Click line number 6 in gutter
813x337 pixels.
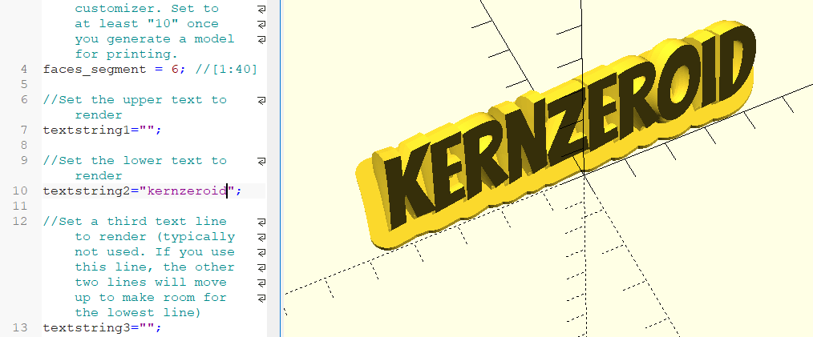pos(24,100)
